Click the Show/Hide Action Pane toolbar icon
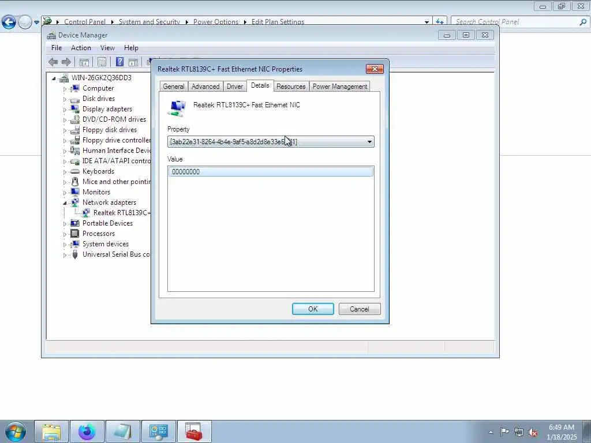Image resolution: width=591 pixels, height=443 pixels. click(133, 62)
